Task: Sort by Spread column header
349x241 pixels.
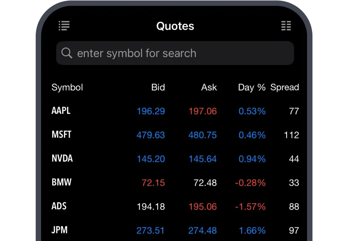Action: coord(284,87)
